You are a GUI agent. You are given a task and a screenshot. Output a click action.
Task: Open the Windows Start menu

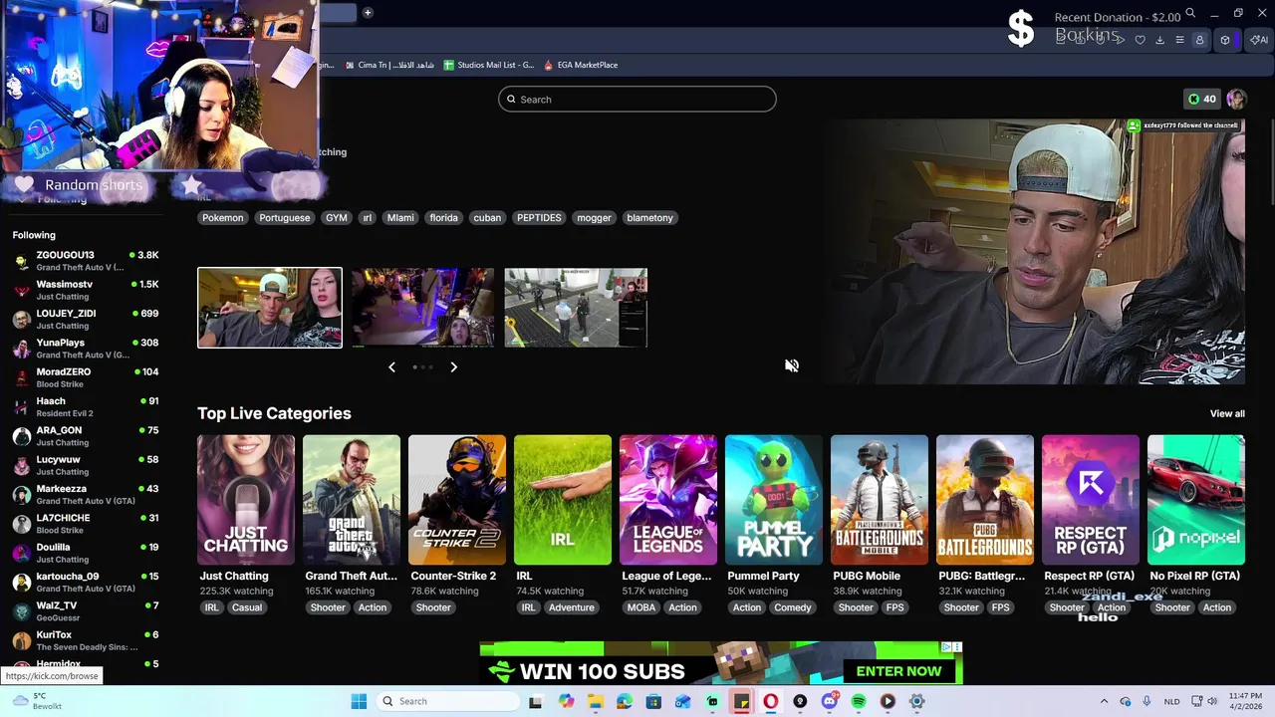[x=359, y=701]
